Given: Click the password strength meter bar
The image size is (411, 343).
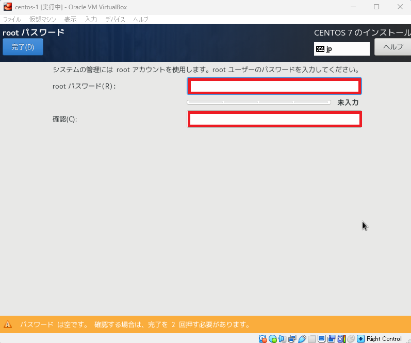Looking at the screenshot, I should click(259, 102).
